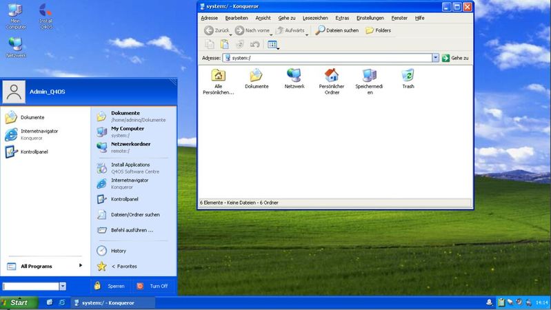The height and width of the screenshot is (310, 551).
Task: Open the Mein Computer desktop icon
Action: pos(16,16)
